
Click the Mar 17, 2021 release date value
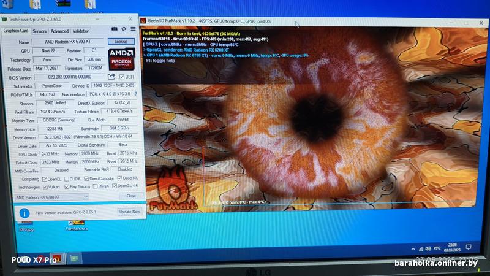pos(47,68)
